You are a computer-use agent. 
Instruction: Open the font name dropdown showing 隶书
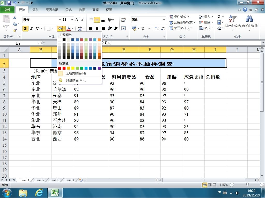60,20
